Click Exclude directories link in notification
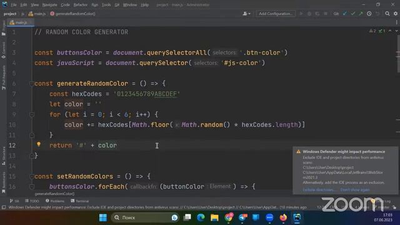 click(319, 190)
